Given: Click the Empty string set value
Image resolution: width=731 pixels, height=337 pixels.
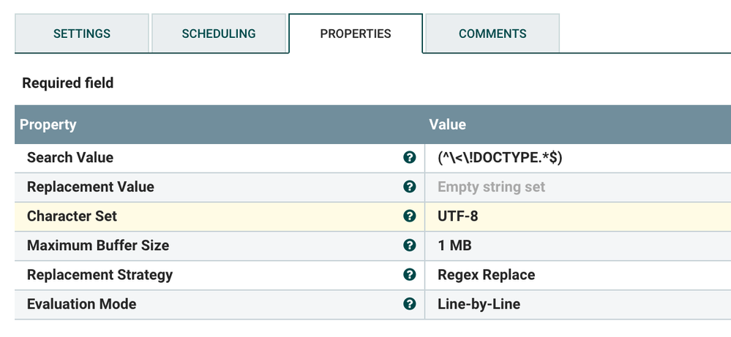Looking at the screenshot, I should (x=491, y=187).
